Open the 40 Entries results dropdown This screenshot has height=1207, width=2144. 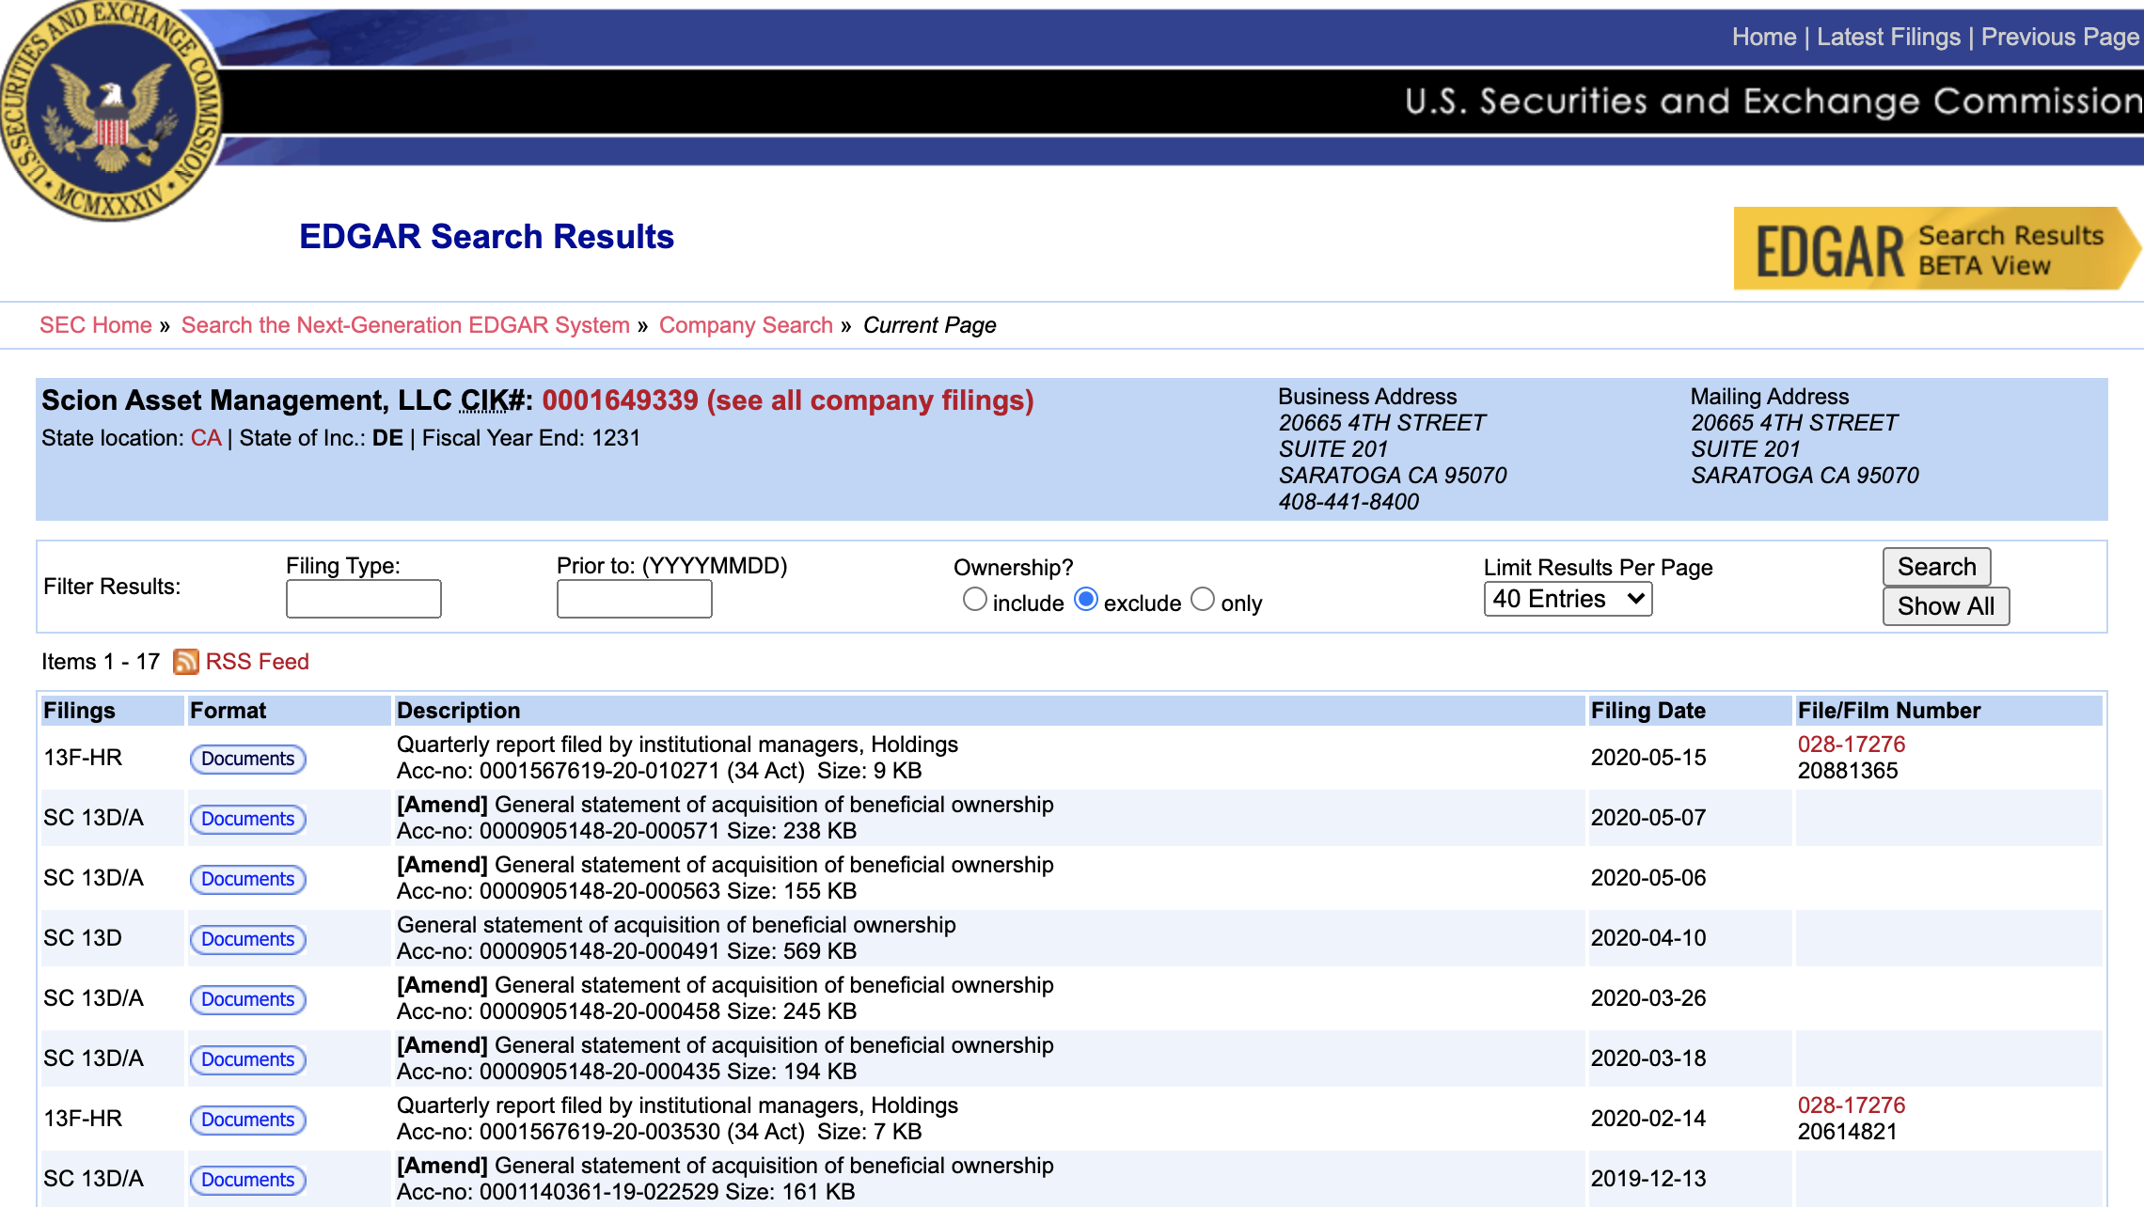1568,599
